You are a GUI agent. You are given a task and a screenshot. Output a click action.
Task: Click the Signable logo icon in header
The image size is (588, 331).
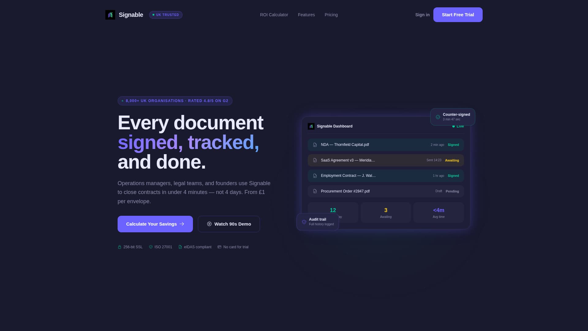pyautogui.click(x=110, y=15)
